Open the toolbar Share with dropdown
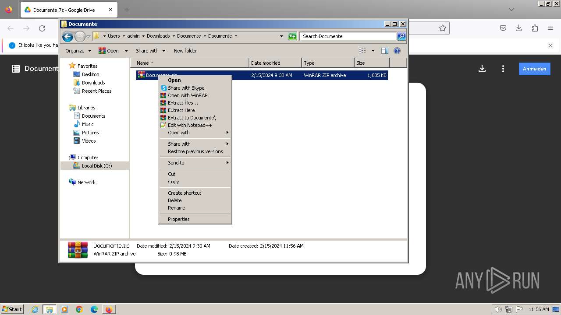This screenshot has width=561, height=315. [x=150, y=51]
